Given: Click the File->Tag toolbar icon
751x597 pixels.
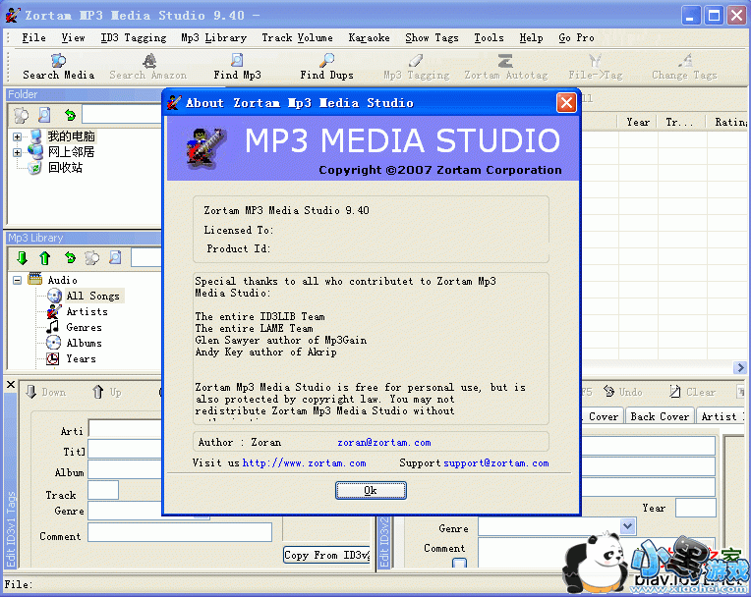Looking at the screenshot, I should 595,60.
